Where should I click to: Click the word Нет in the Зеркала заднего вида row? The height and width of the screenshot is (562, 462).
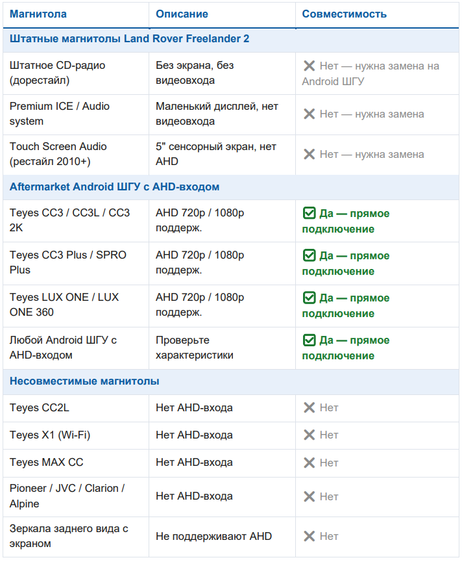click(x=329, y=537)
